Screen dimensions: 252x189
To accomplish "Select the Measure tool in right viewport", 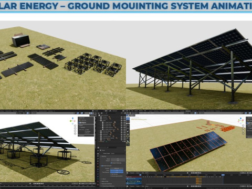I will (x=128, y=141).
